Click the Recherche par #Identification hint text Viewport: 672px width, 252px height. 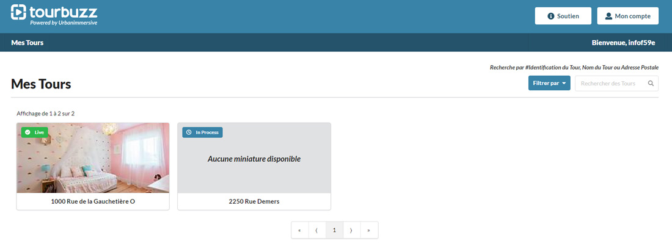[x=574, y=68]
